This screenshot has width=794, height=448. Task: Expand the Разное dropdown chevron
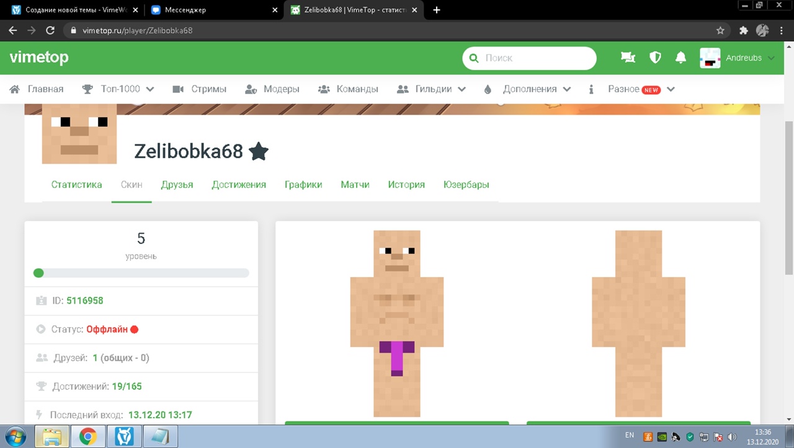click(670, 89)
